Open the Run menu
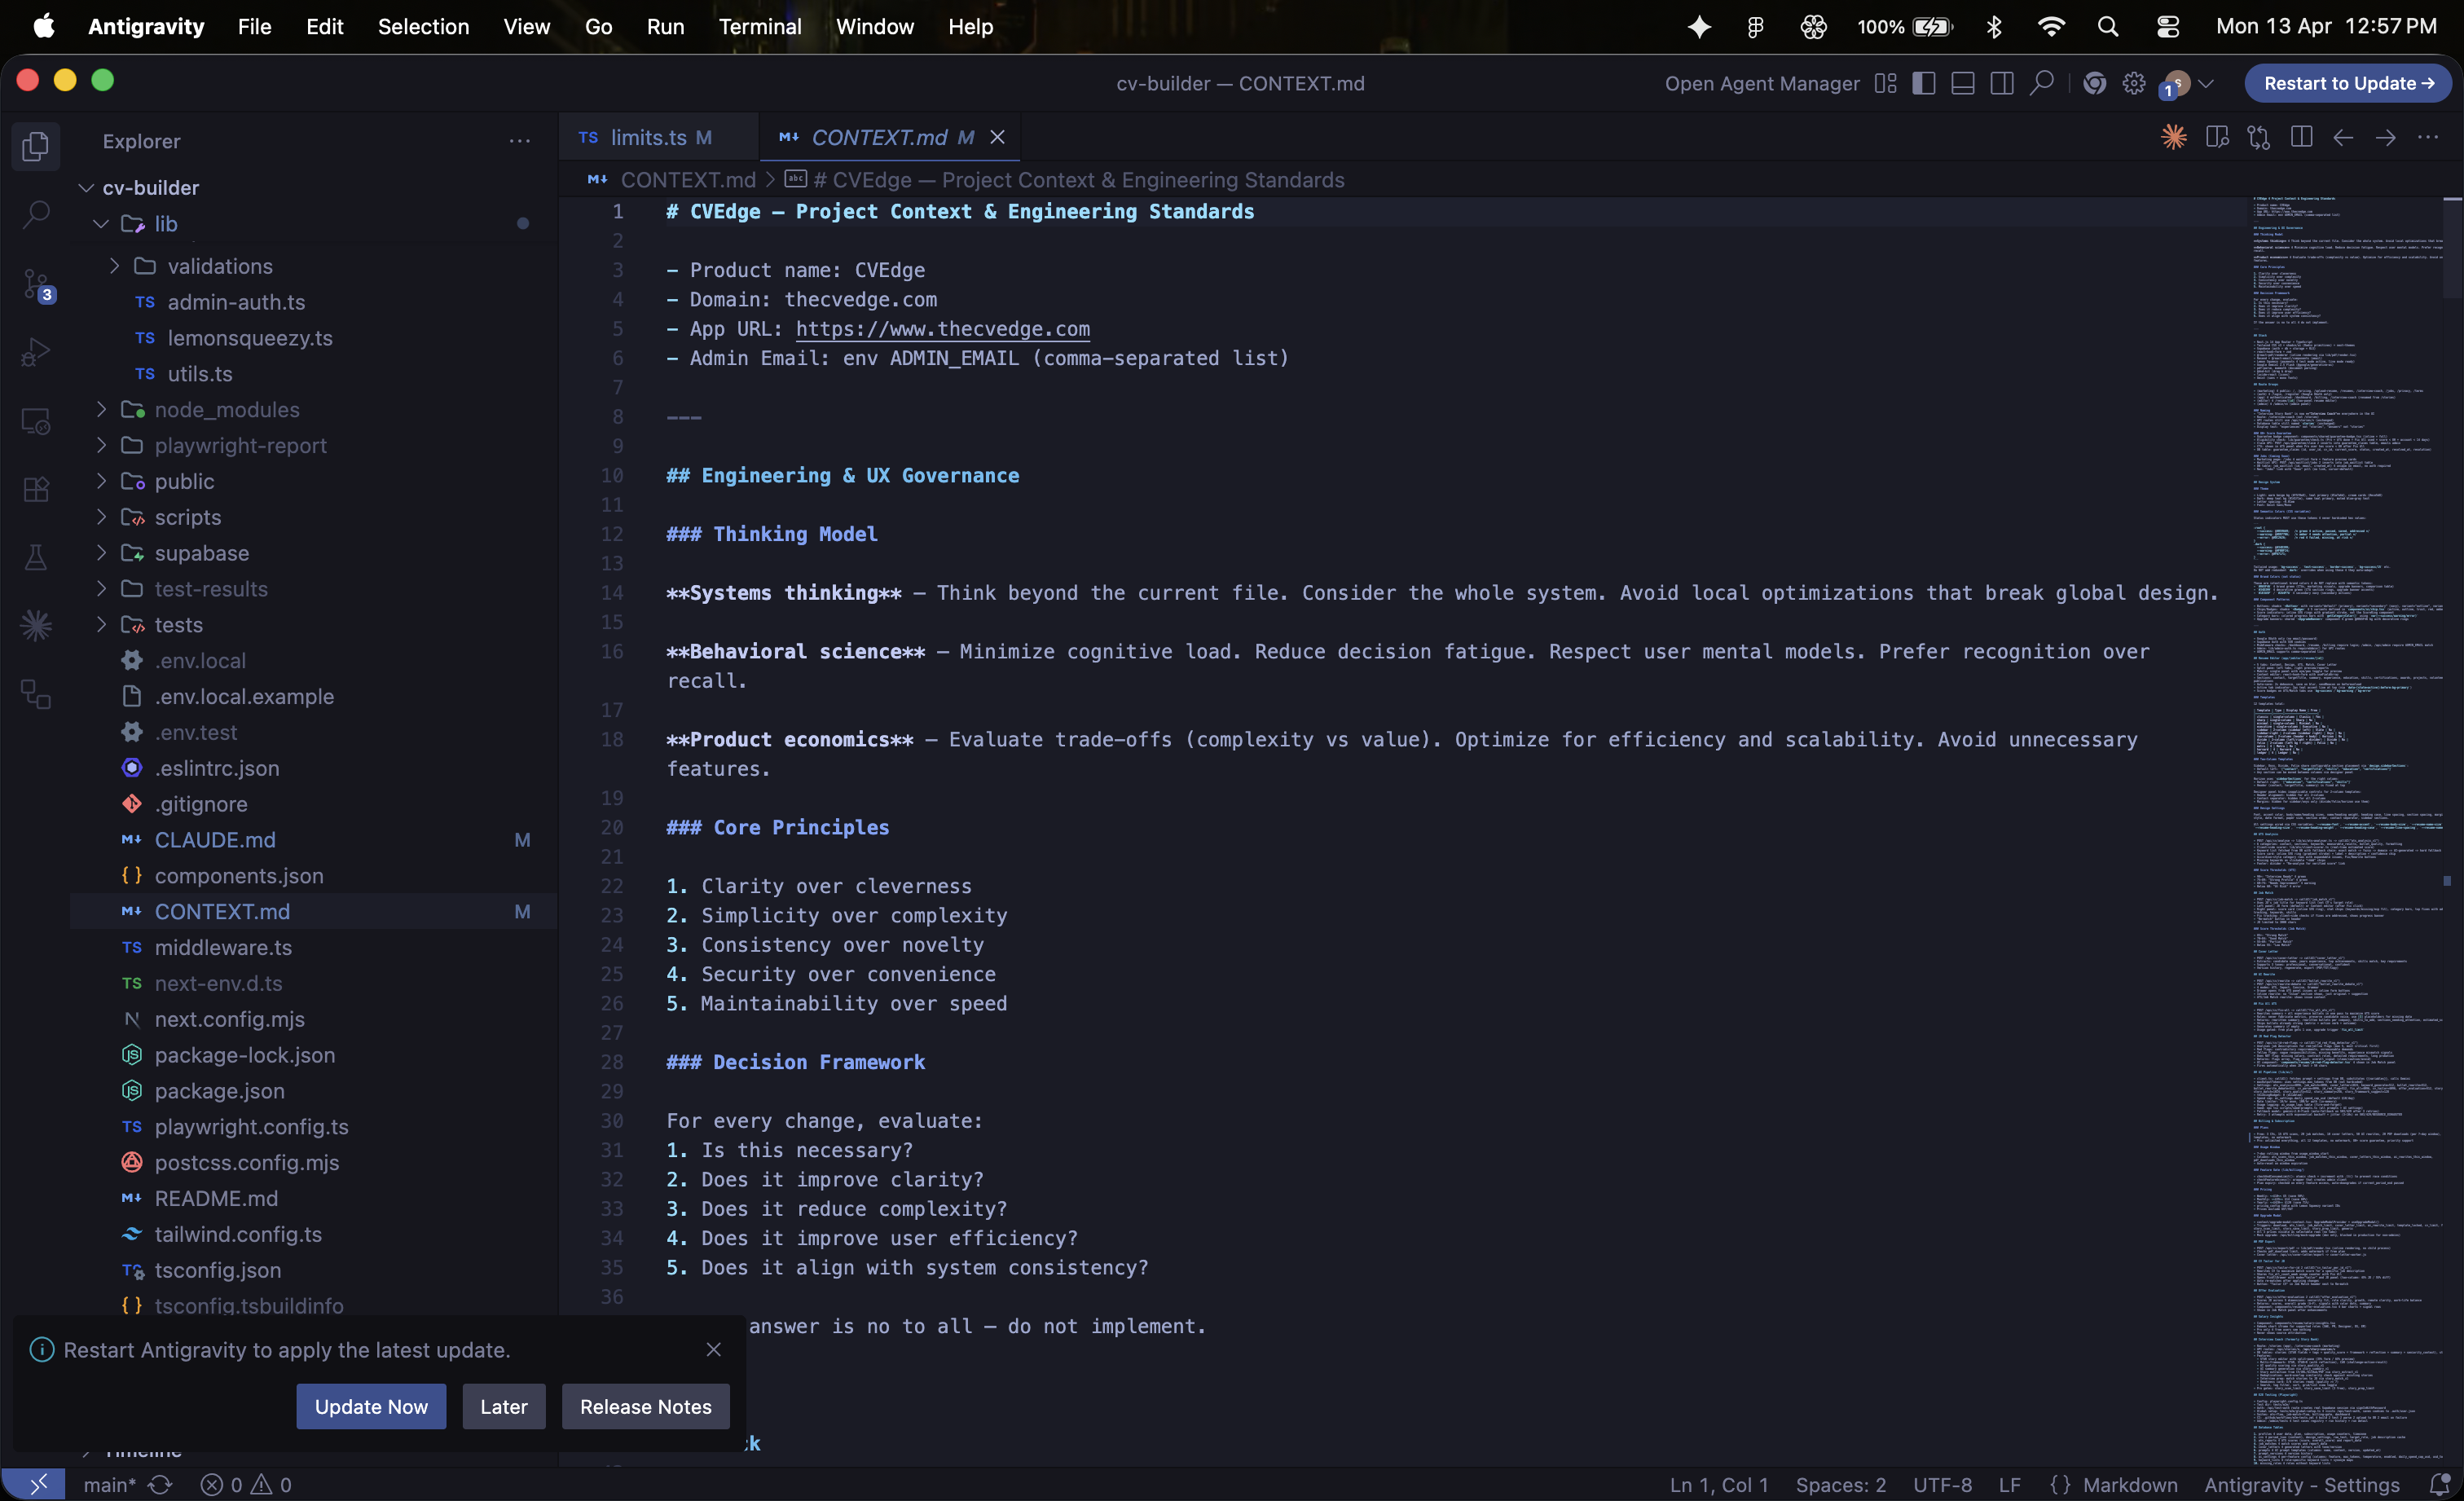The width and height of the screenshot is (2464, 1501). [x=665, y=27]
